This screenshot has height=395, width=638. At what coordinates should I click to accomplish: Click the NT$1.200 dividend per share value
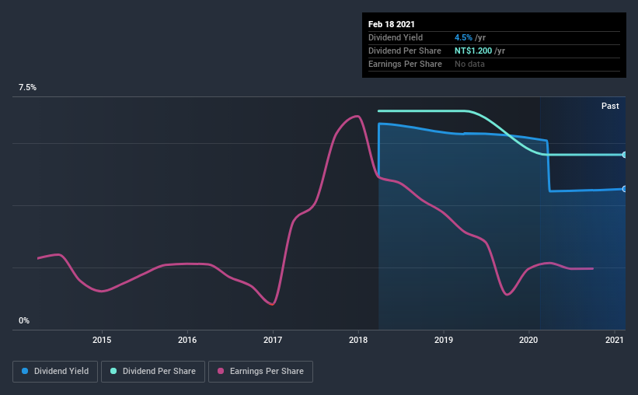tap(473, 51)
